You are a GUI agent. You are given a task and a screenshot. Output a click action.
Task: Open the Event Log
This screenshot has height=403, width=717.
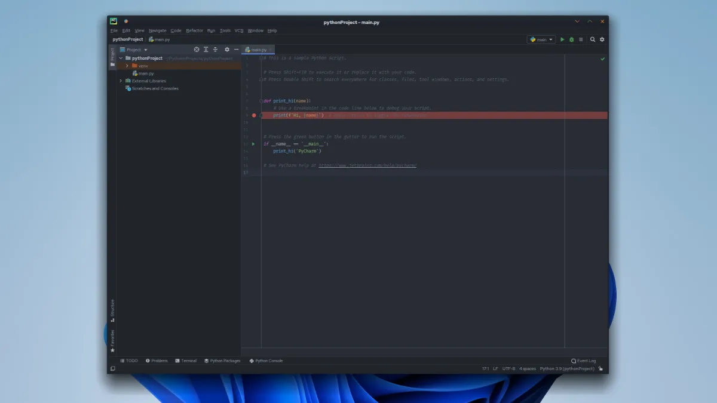click(584, 361)
